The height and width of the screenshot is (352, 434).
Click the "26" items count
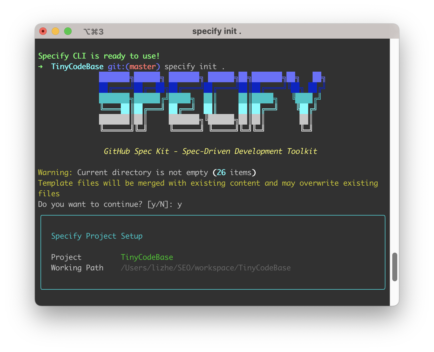[221, 173]
